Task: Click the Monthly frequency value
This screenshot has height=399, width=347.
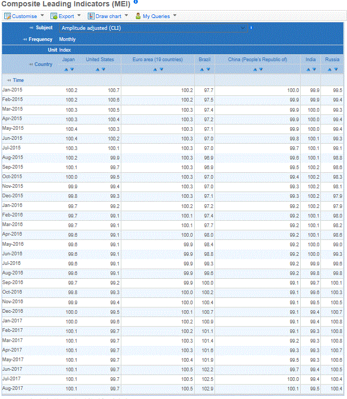Action: (68, 39)
